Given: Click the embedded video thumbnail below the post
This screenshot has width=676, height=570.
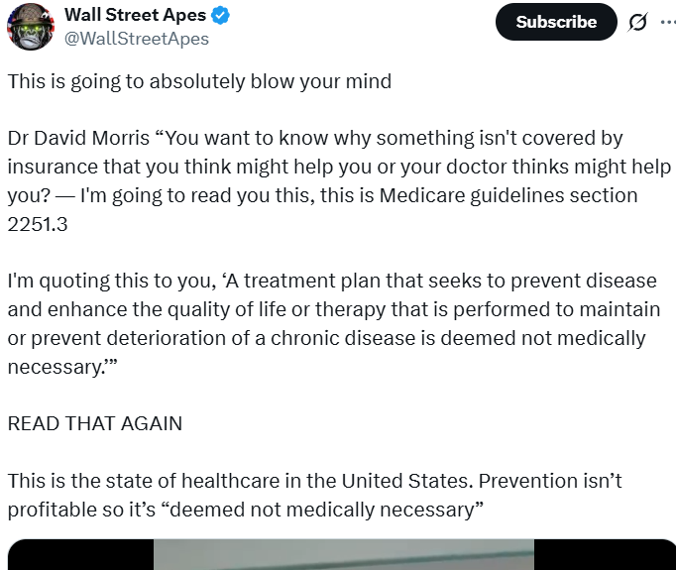Looking at the screenshot, I should pos(343,554).
